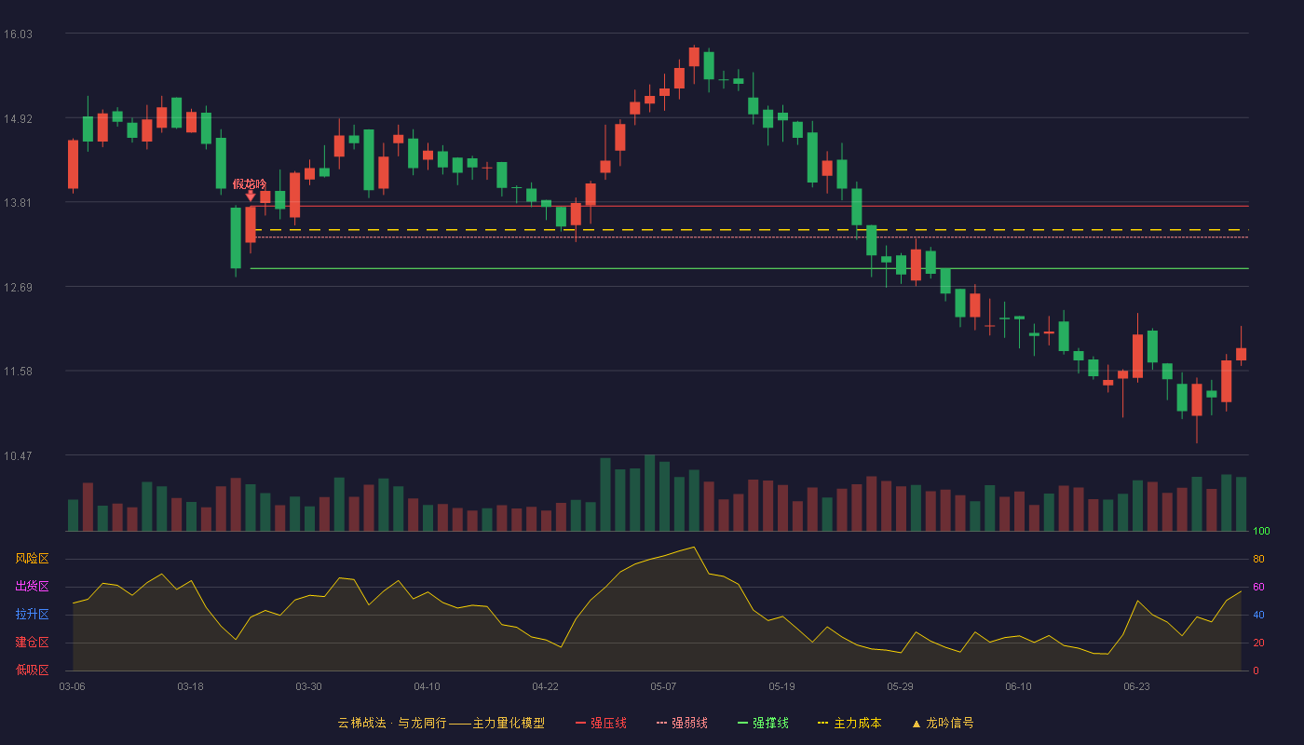Click the 16.03 price axis label
This screenshot has height=745, width=1304.
[18, 34]
